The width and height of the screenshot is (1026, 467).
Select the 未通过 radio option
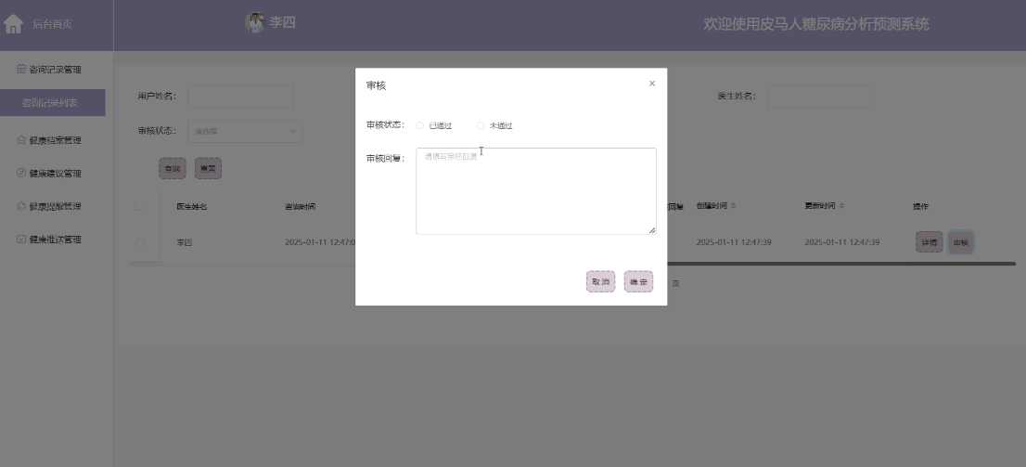click(x=481, y=125)
